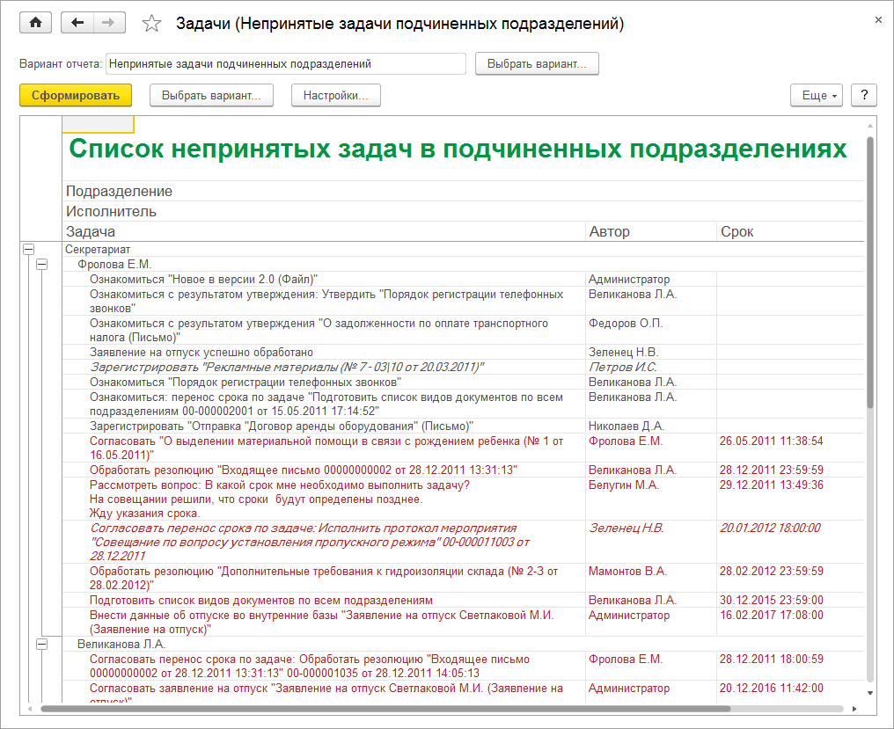Collapse the Секретариат group

coord(28,249)
